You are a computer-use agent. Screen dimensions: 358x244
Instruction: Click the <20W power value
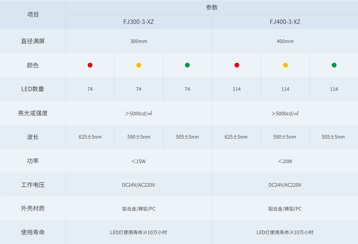click(285, 161)
